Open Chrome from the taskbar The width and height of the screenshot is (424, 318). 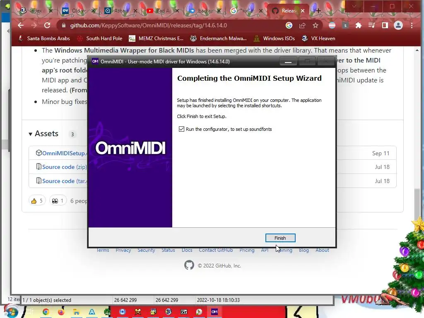click(46, 312)
